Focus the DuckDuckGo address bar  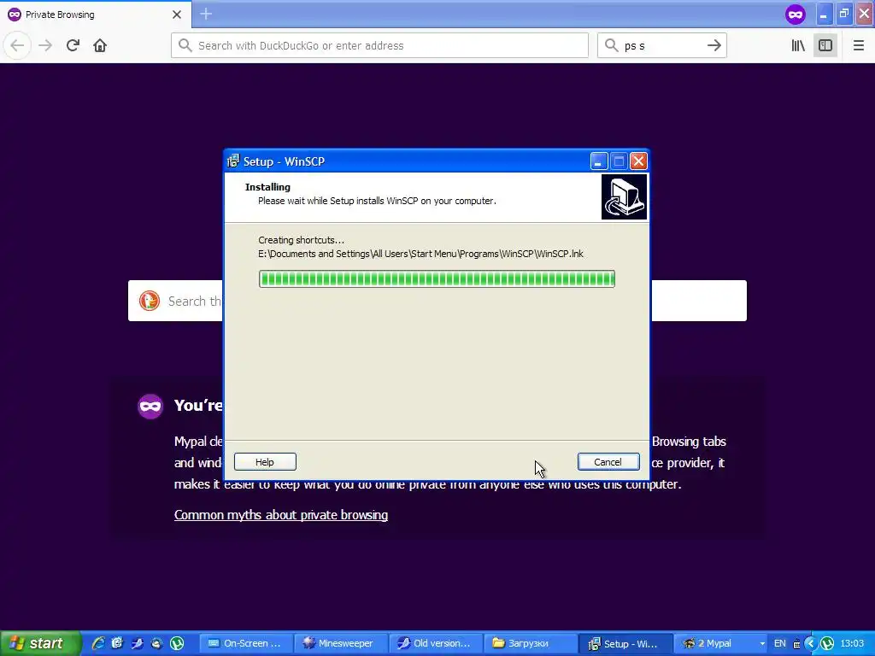[379, 46]
